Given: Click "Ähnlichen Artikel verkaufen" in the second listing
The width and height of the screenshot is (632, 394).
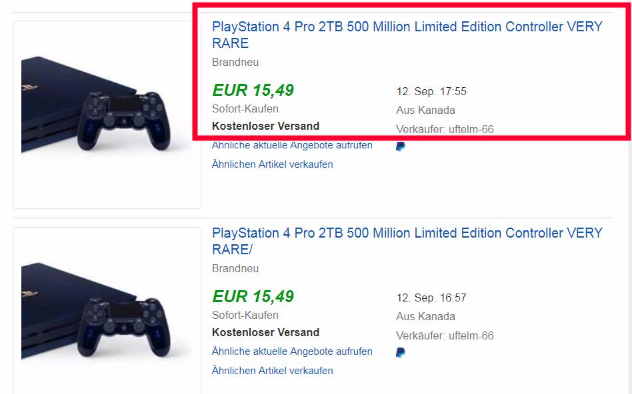Looking at the screenshot, I should [x=272, y=371].
